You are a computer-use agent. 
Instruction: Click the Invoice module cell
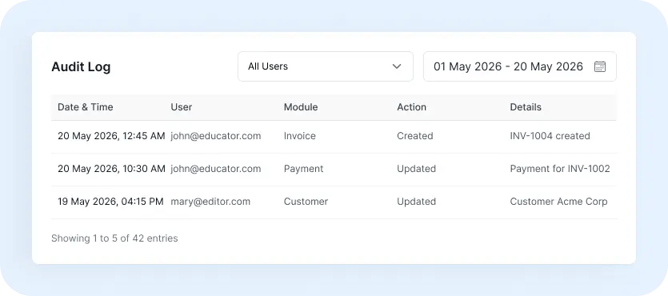(x=300, y=136)
